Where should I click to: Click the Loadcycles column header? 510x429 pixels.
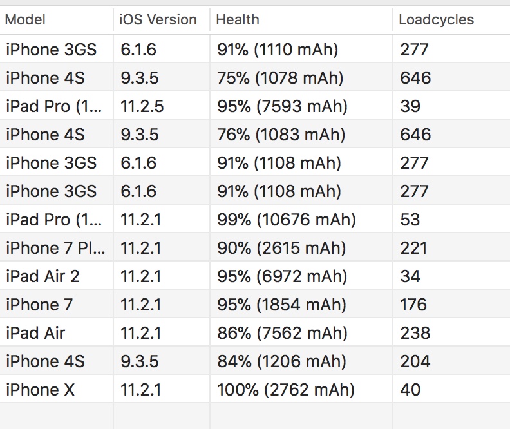tap(451, 19)
